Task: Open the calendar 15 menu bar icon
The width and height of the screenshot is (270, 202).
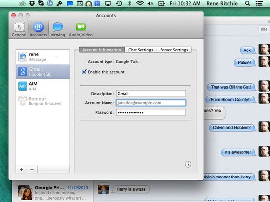Action: point(80,3)
